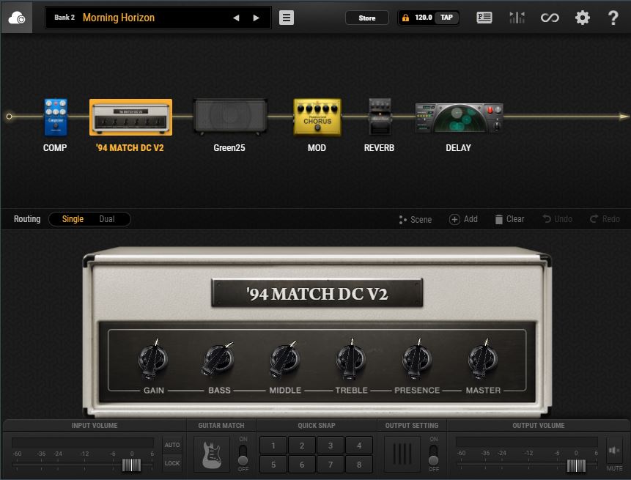
Task: Open the Looper with the infinity icon
Action: coord(550,17)
